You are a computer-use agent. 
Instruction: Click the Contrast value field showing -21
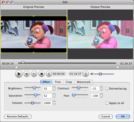pyautogui.click(x=95, y=88)
